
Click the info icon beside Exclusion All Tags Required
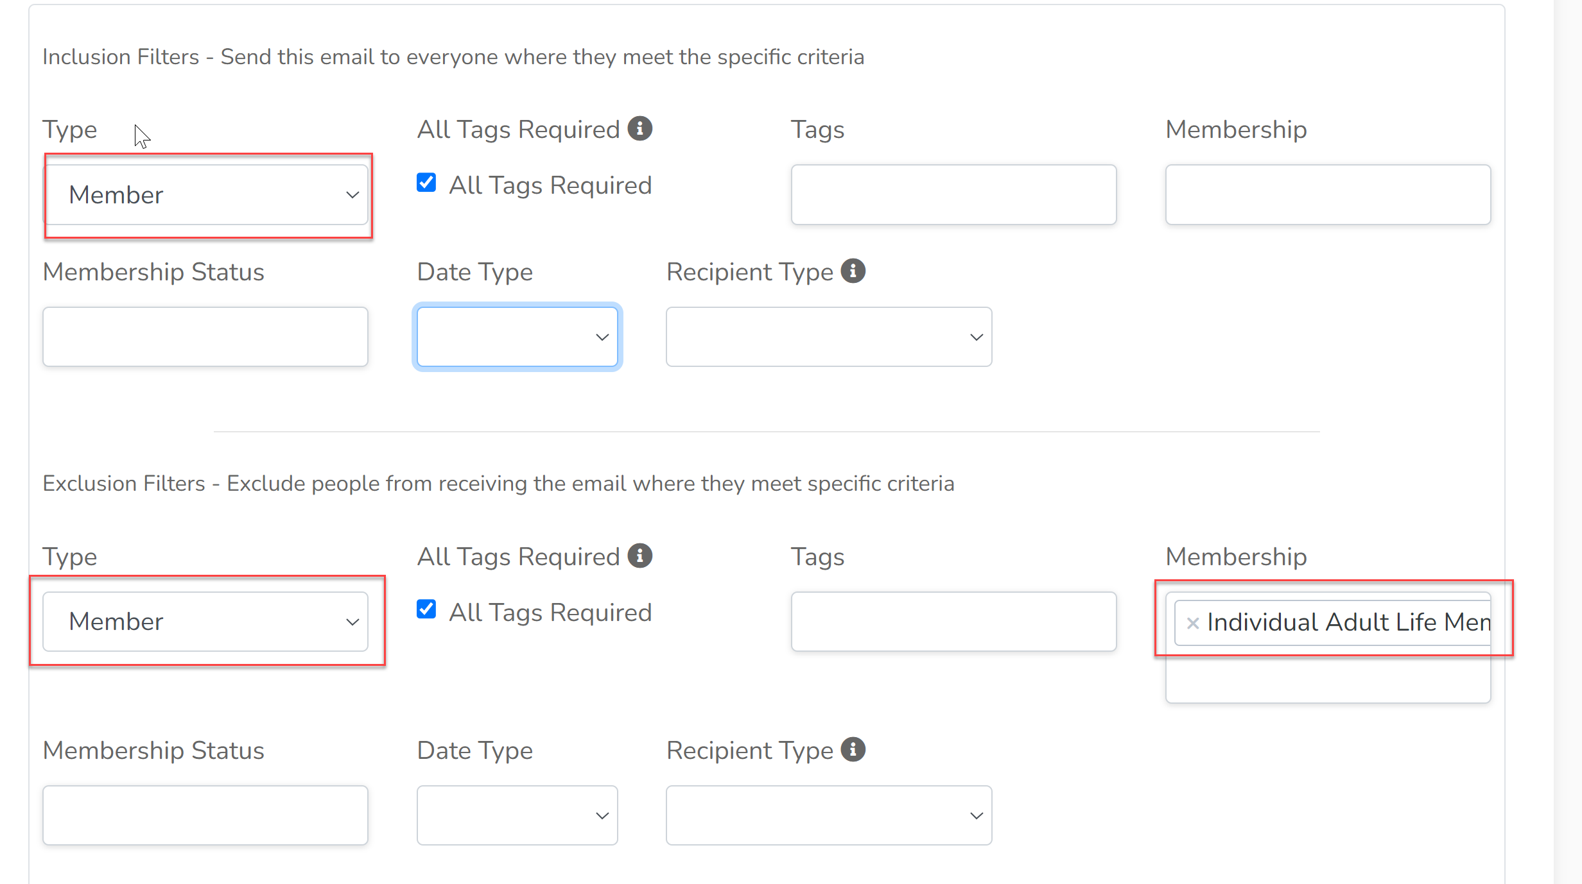point(640,556)
